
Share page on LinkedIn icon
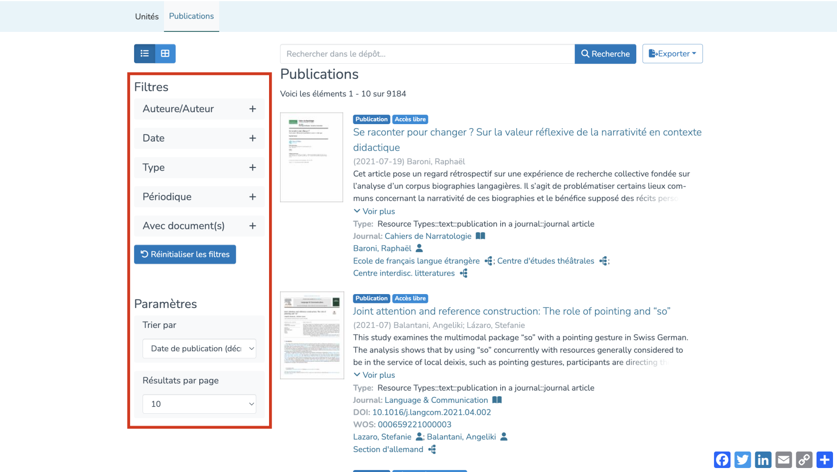763,460
